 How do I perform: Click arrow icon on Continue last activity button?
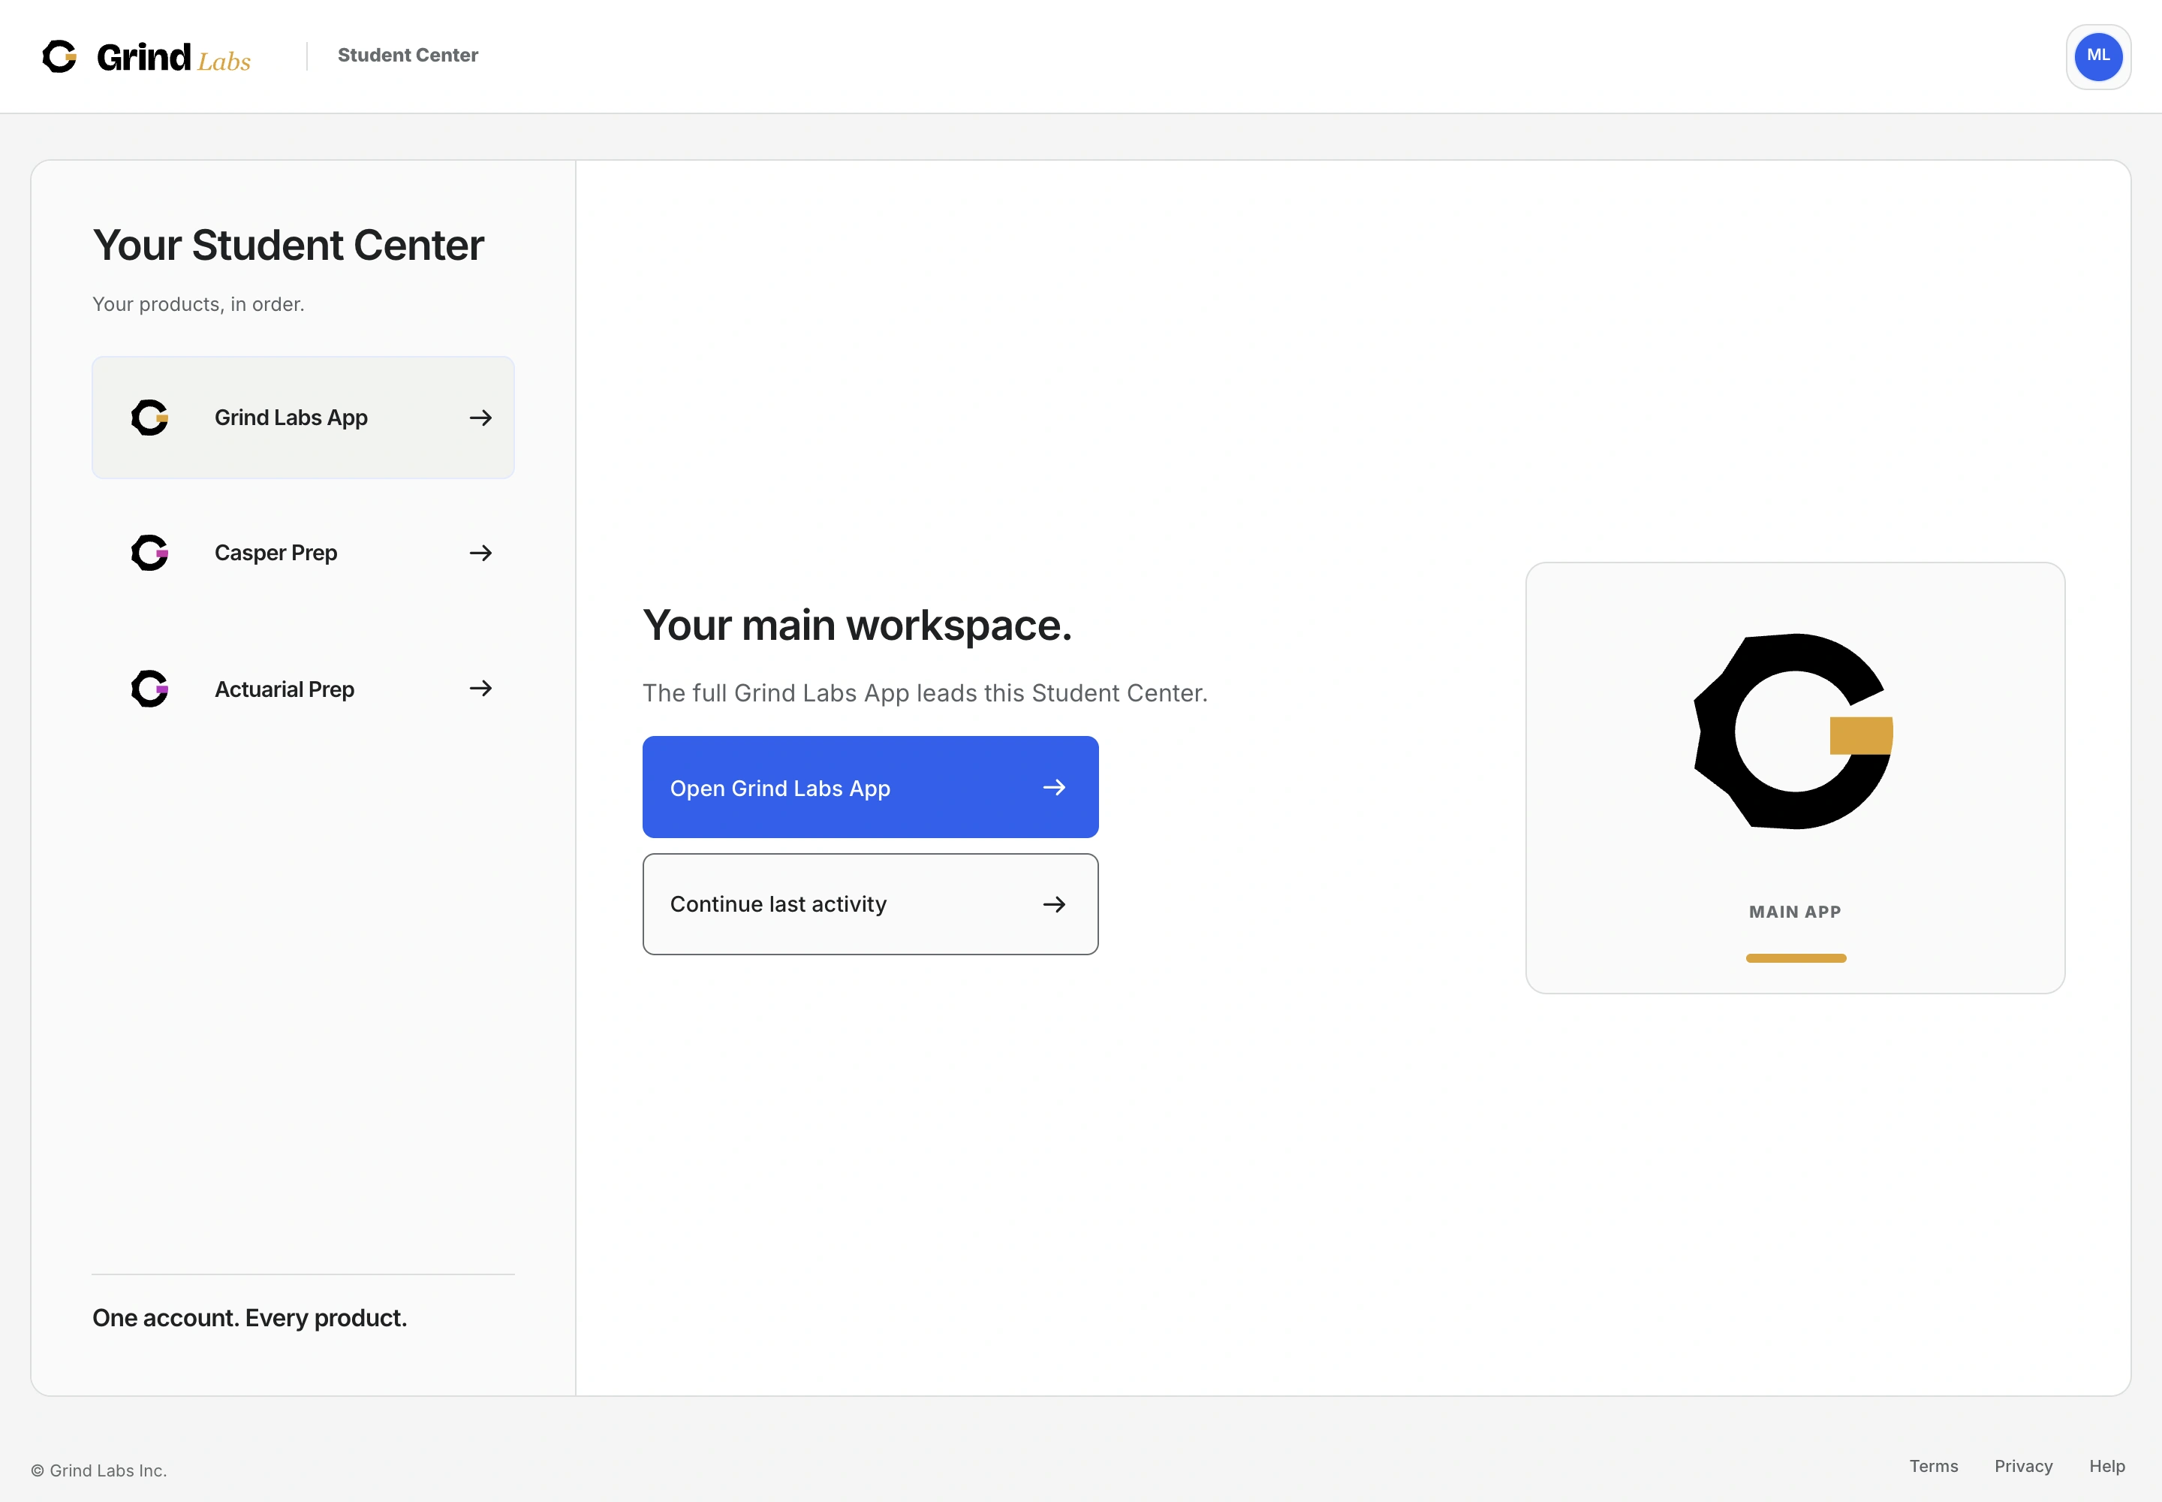(x=1055, y=904)
